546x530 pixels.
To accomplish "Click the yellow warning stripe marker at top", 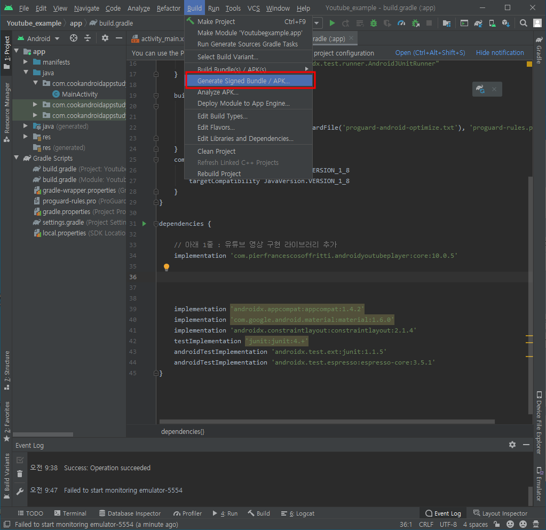I will click(529, 64).
